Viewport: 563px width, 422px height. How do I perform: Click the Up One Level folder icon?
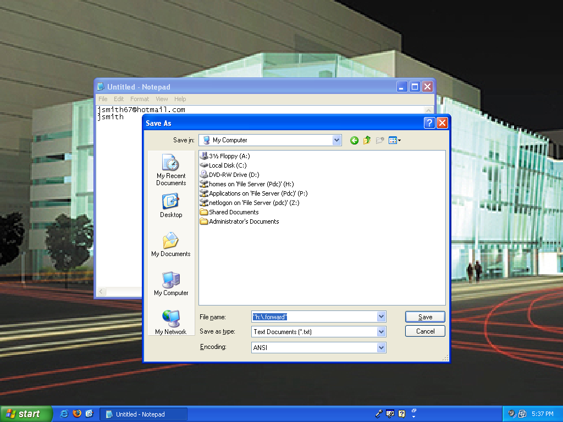[367, 140]
